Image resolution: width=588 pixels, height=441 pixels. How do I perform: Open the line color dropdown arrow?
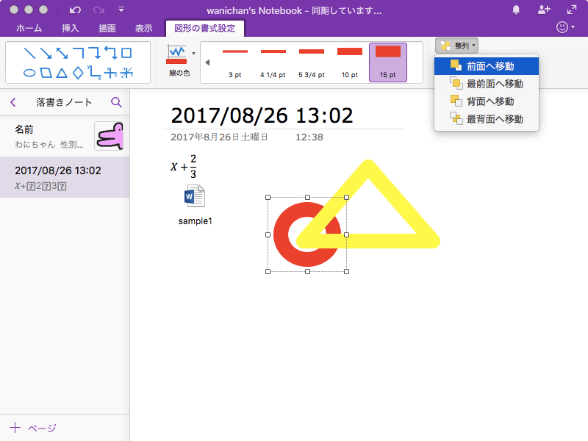coord(193,54)
